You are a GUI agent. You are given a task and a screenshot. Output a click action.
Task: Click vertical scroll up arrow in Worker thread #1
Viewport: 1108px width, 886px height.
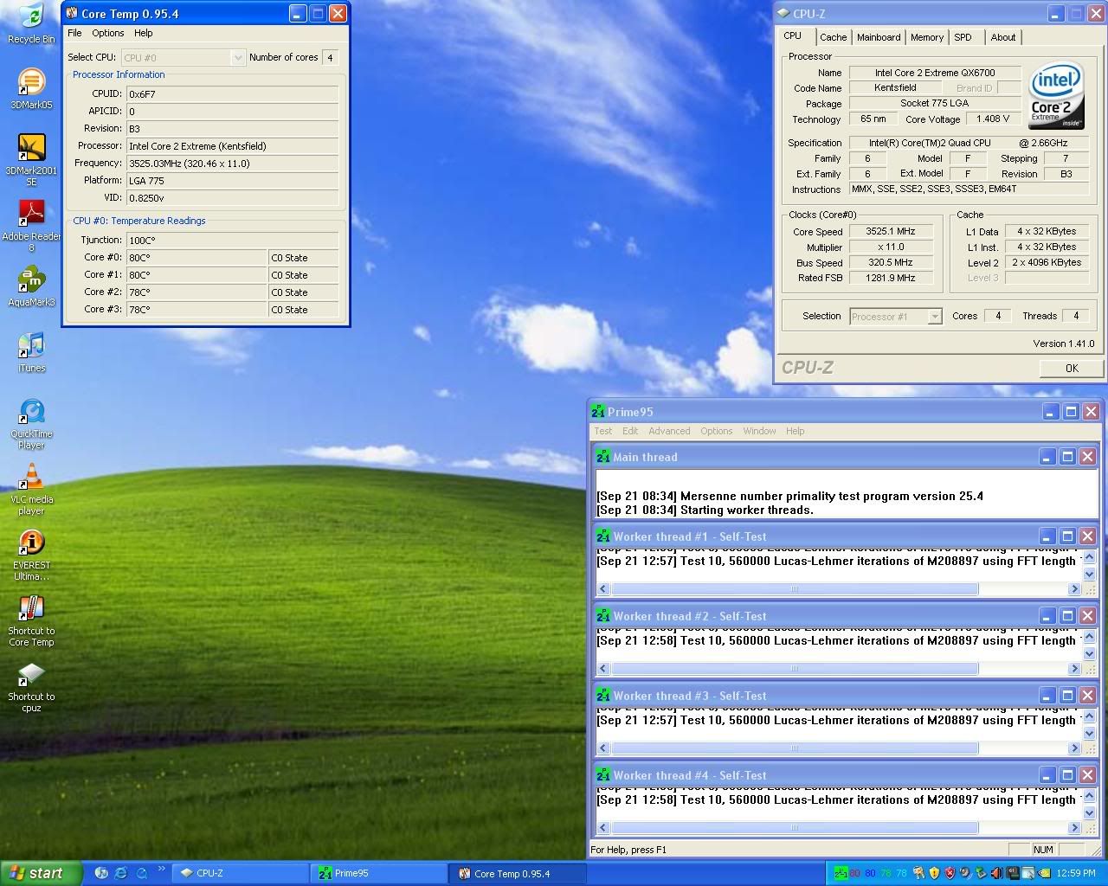coord(1090,558)
